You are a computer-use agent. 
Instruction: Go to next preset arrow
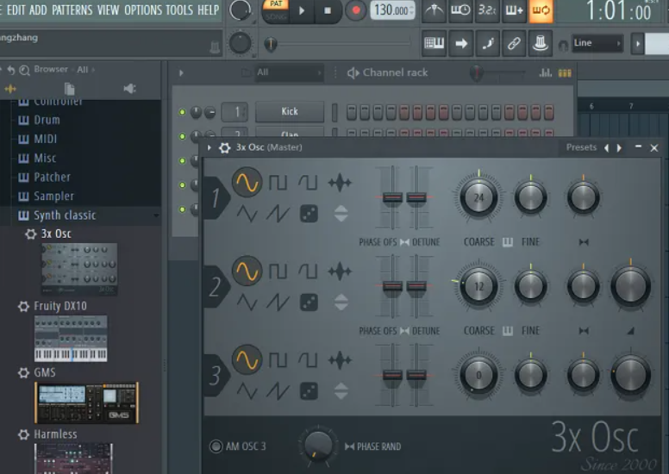point(619,147)
